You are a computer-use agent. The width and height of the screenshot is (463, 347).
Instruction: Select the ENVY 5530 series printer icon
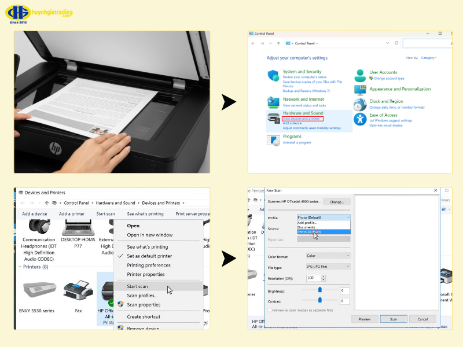[38, 288]
